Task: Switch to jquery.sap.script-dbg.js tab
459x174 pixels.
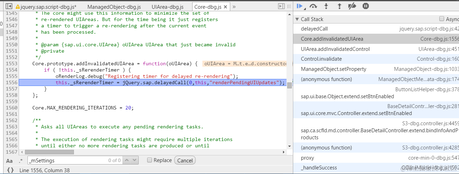Action: (x=49, y=7)
